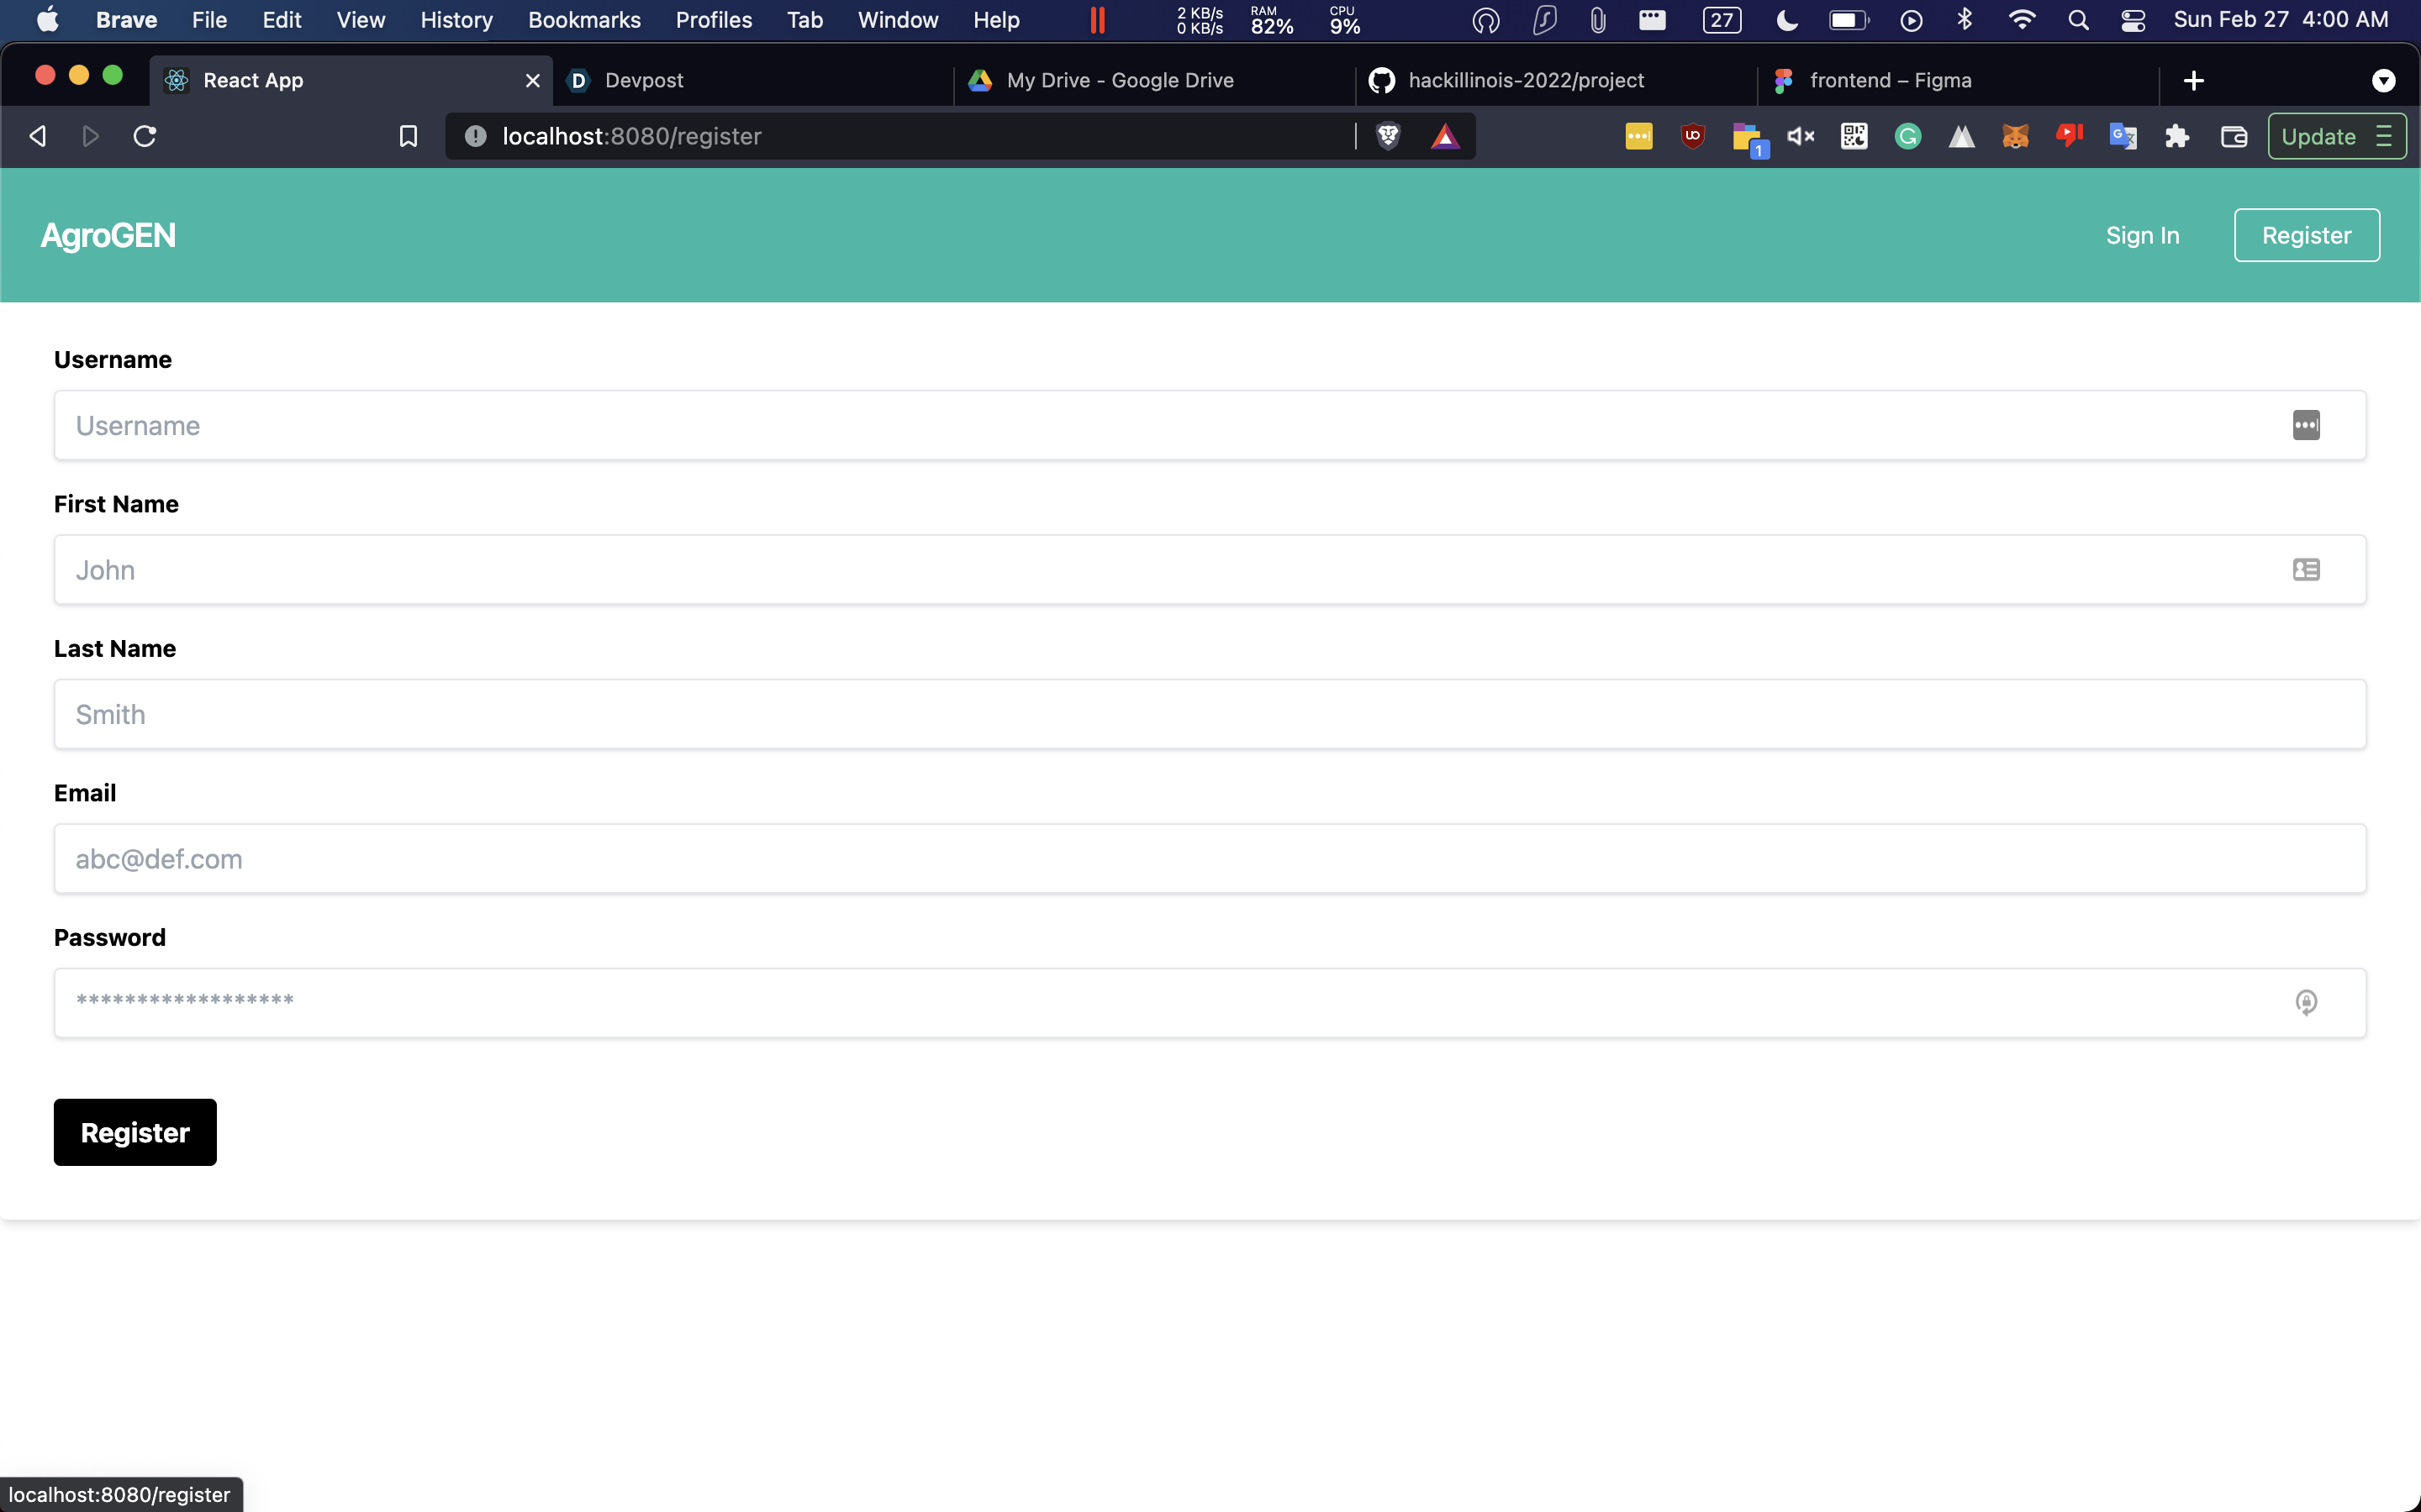
Task: Open the Update hamburger menu
Action: [x=2385, y=136]
